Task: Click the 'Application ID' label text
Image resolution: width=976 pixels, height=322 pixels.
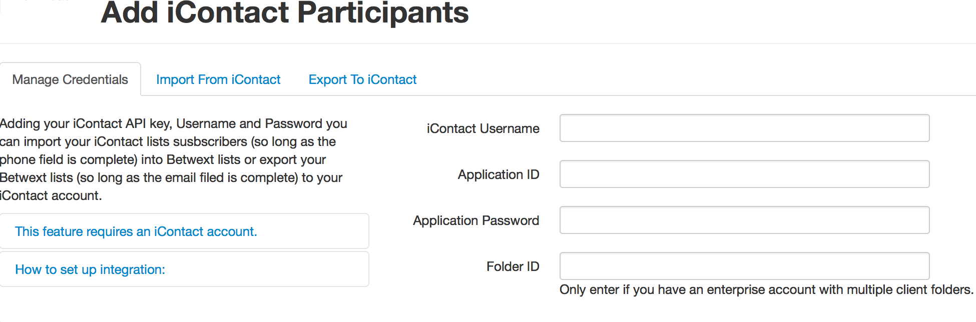Action: pos(499,174)
